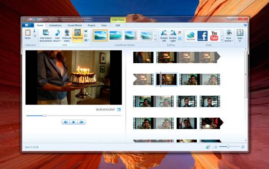The image size is (269, 169).
Task: Start a Webcam video recording
Action: point(67,36)
